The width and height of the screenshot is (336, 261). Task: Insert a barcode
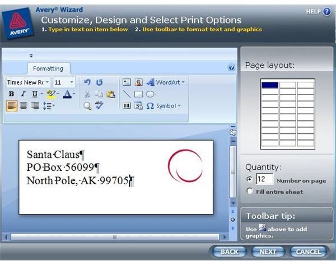click(127, 106)
